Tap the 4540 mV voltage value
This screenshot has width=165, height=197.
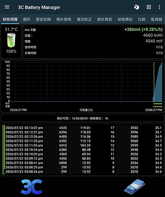pos(154,41)
